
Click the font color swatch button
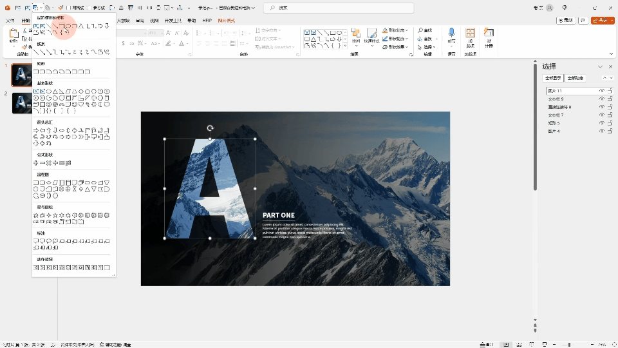(x=182, y=43)
